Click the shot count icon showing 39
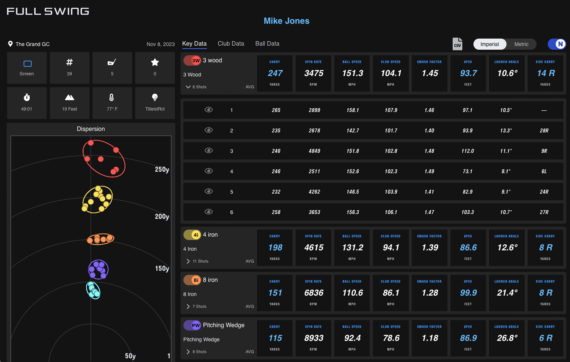Screen dimensions: 570x362 (69, 68)
